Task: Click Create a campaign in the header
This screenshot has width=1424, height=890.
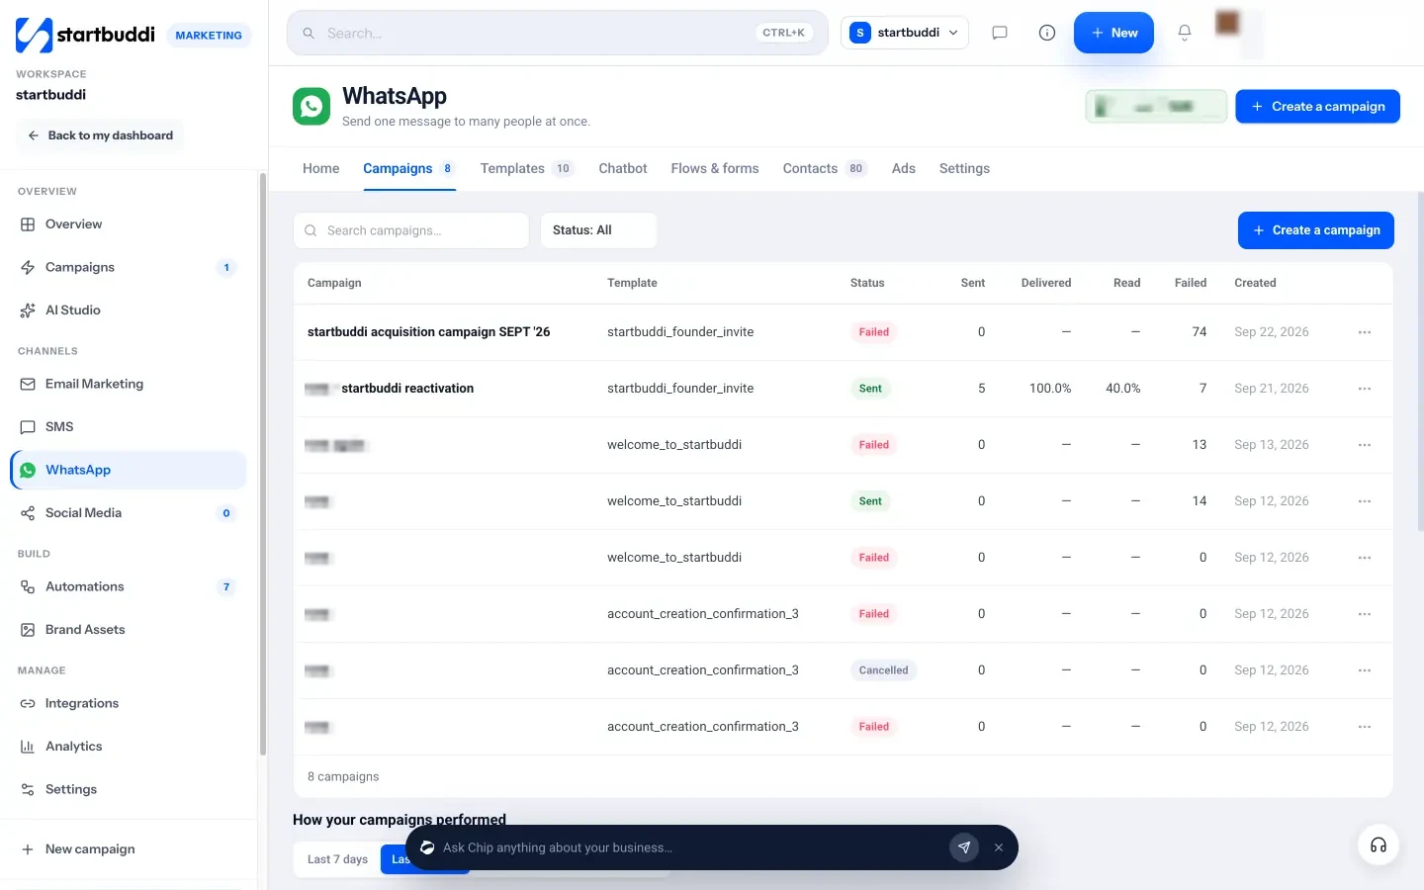Action: pos(1317,107)
